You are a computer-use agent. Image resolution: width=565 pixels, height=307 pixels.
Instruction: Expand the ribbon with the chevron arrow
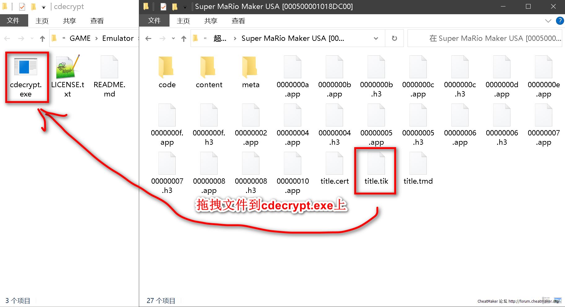pos(548,21)
